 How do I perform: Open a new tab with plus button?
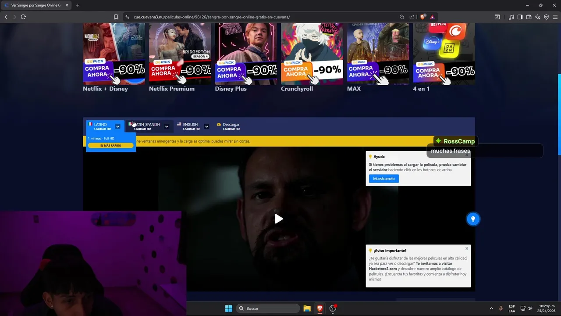pyautogui.click(x=78, y=5)
